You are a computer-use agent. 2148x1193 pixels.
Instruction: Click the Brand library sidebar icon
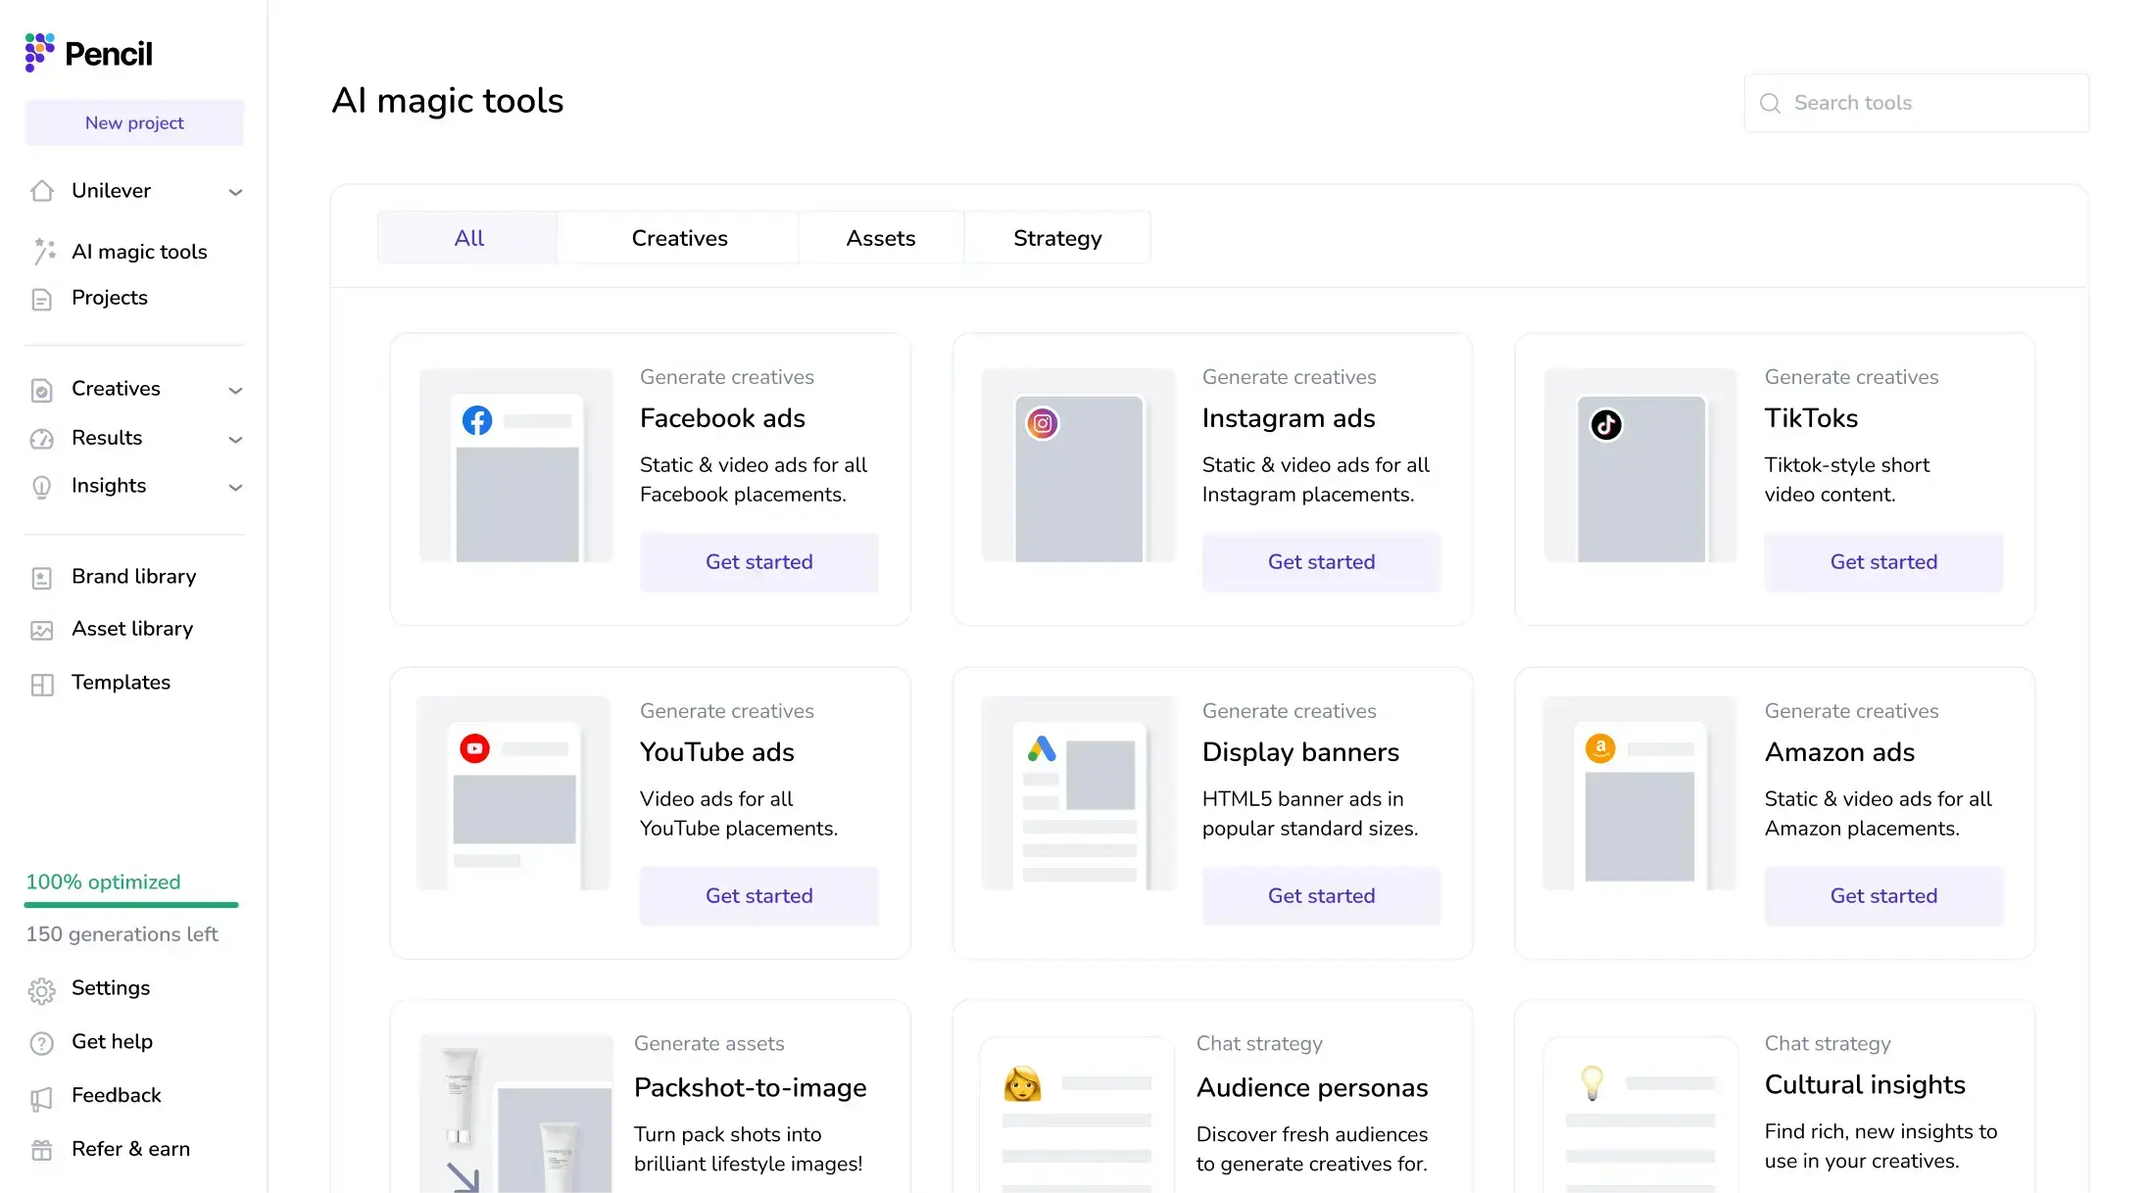[x=42, y=578]
